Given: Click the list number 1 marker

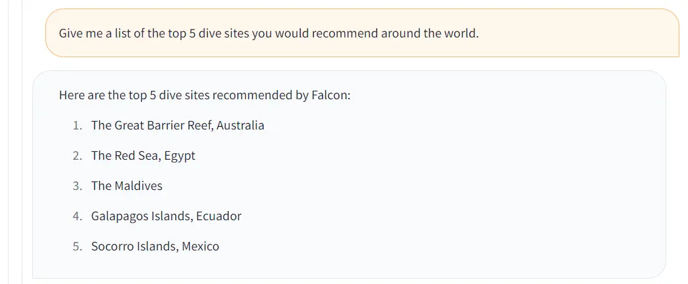Looking at the screenshot, I should (x=78, y=126).
